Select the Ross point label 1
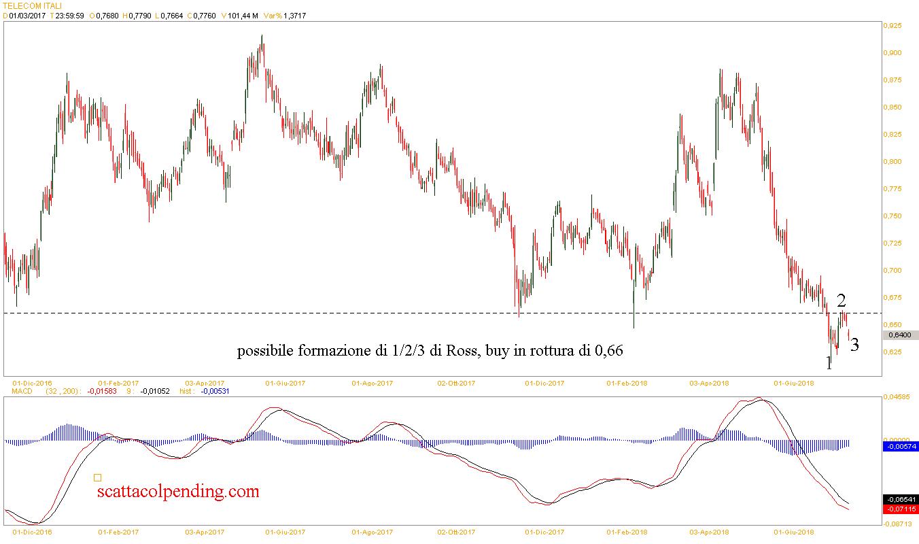919x544 pixels. coord(829,363)
